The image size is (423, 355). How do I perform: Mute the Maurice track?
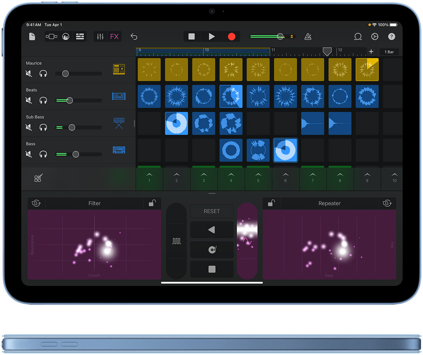29,73
